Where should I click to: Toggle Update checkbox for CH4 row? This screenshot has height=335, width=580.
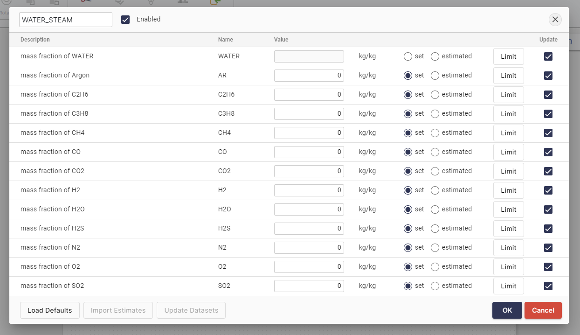pos(548,133)
